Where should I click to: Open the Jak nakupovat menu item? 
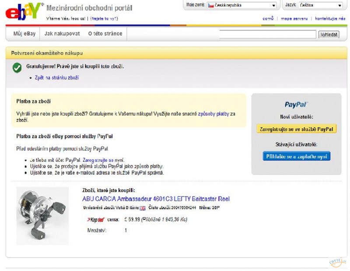point(62,34)
